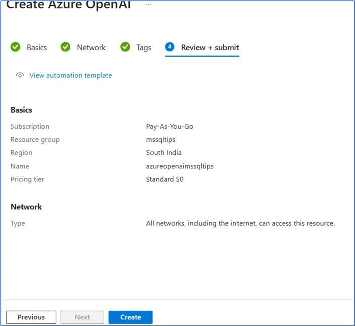This screenshot has height=326, width=355.
Task: Click the Create Azure OpenAI page title
Action: pos(68,5)
